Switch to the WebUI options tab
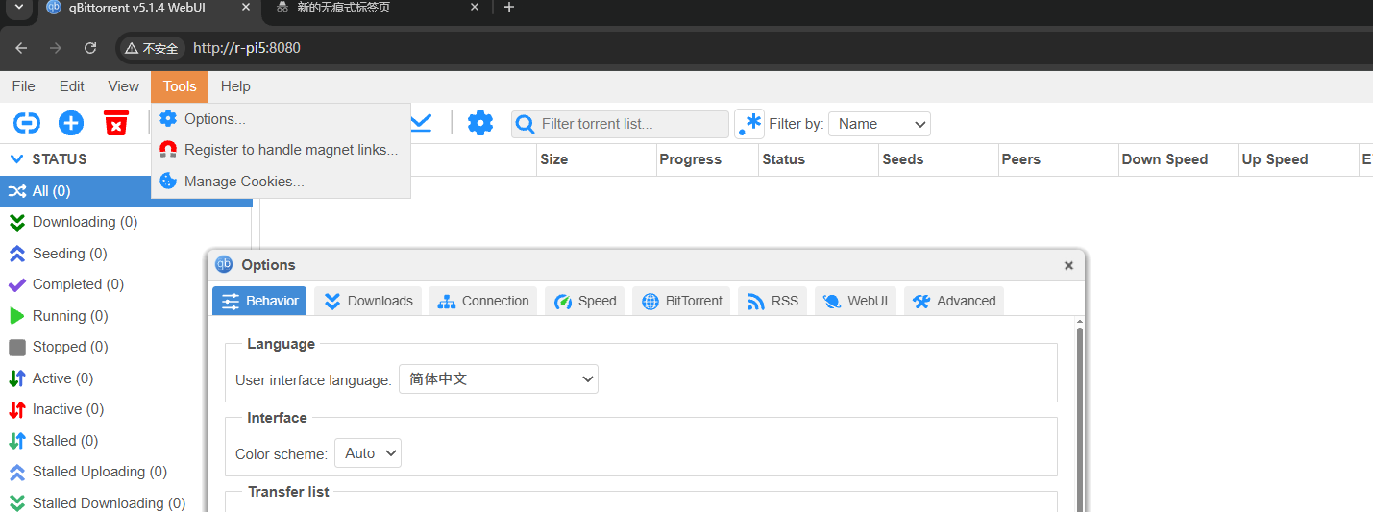 point(855,301)
